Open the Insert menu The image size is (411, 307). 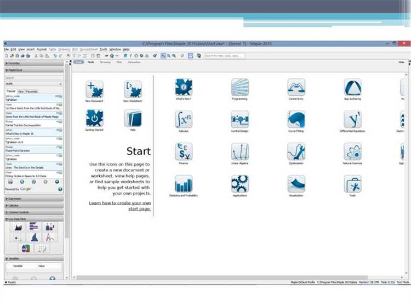[30, 49]
